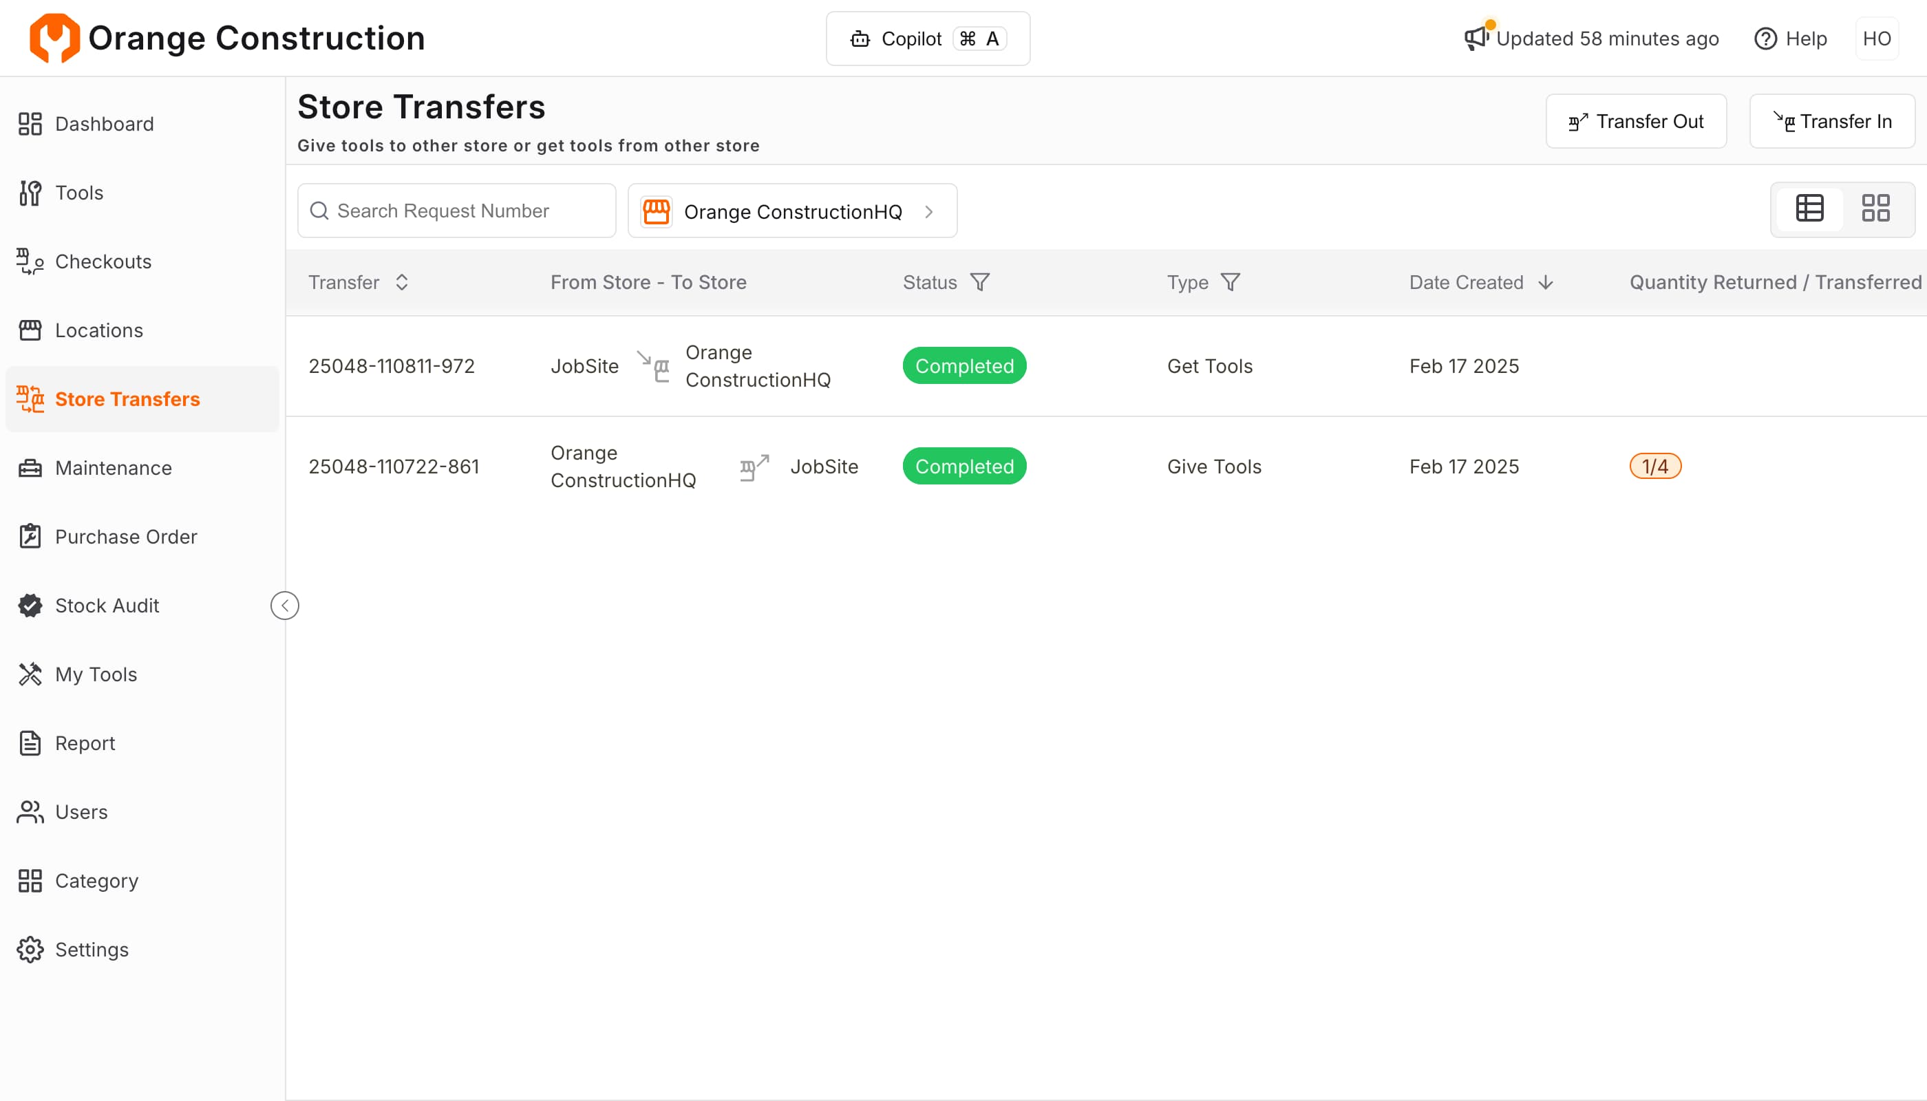Image resolution: width=1927 pixels, height=1101 pixels.
Task: Click the Transfer Out button
Action: tap(1636, 121)
